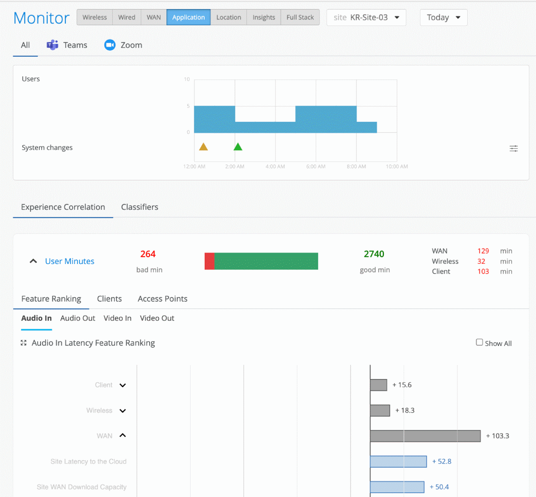Expand the Wireless feature group

[x=123, y=411]
